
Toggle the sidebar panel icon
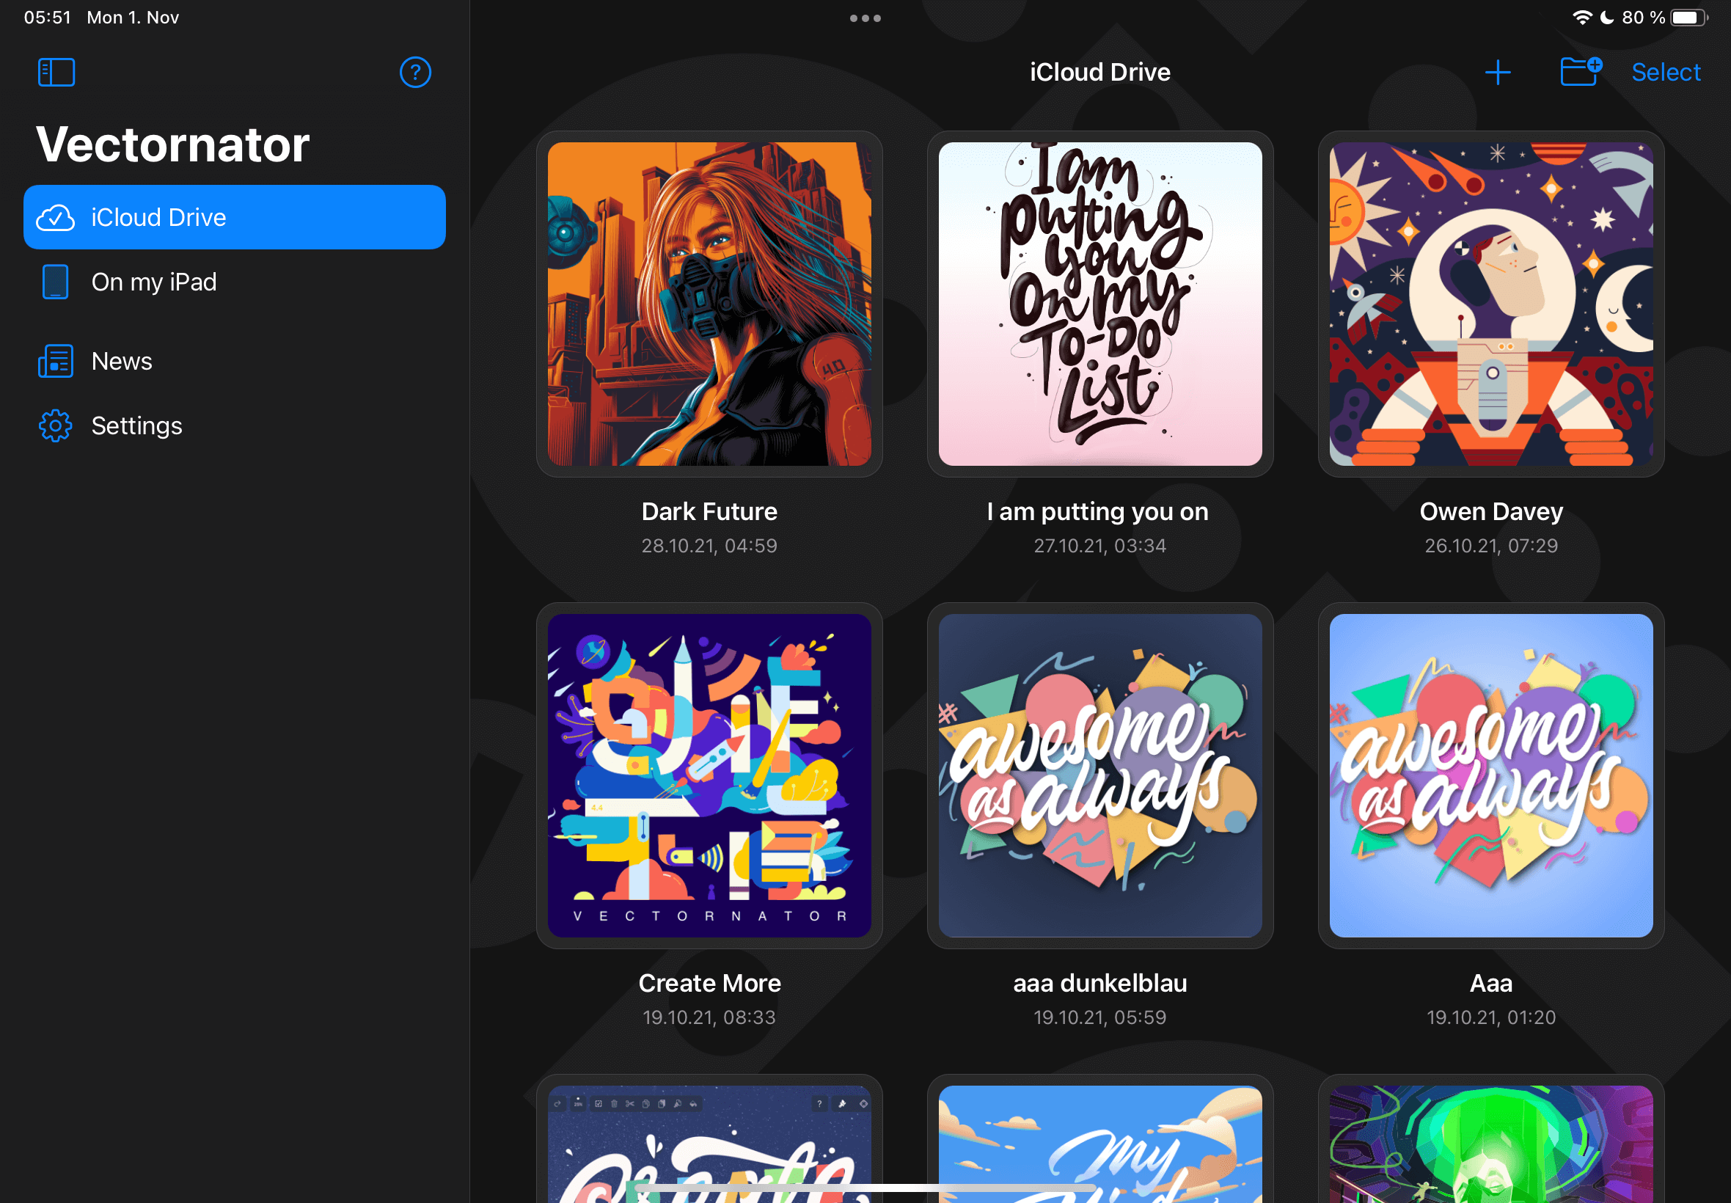coord(56,73)
